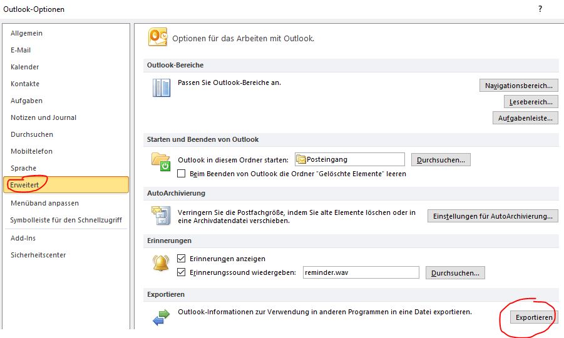Click the Navigationsbereich... button
The height and width of the screenshot is (338, 564).
(x=519, y=86)
